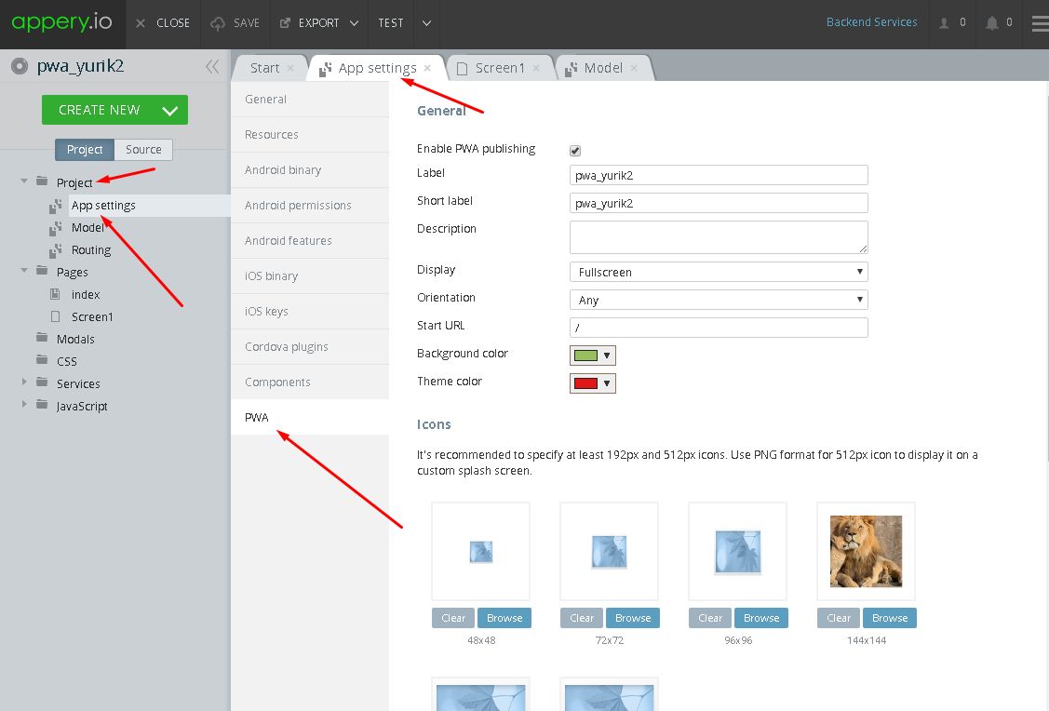The image size is (1049, 711).
Task: Click the CSS folder icon
Action: (42, 360)
